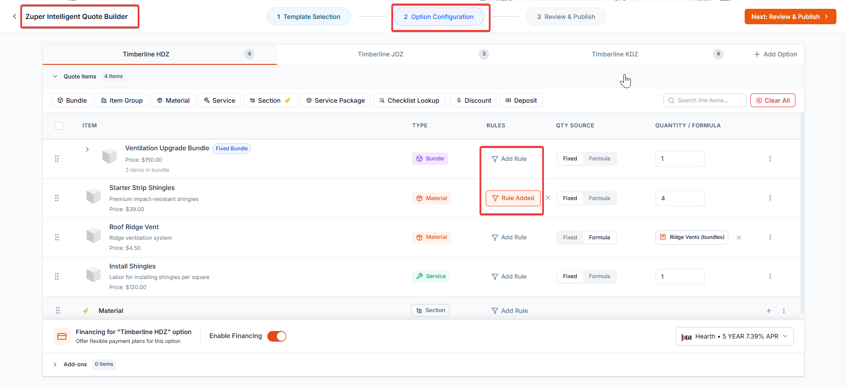Go to Review & Publish step
The image size is (847, 387).
coord(566,17)
